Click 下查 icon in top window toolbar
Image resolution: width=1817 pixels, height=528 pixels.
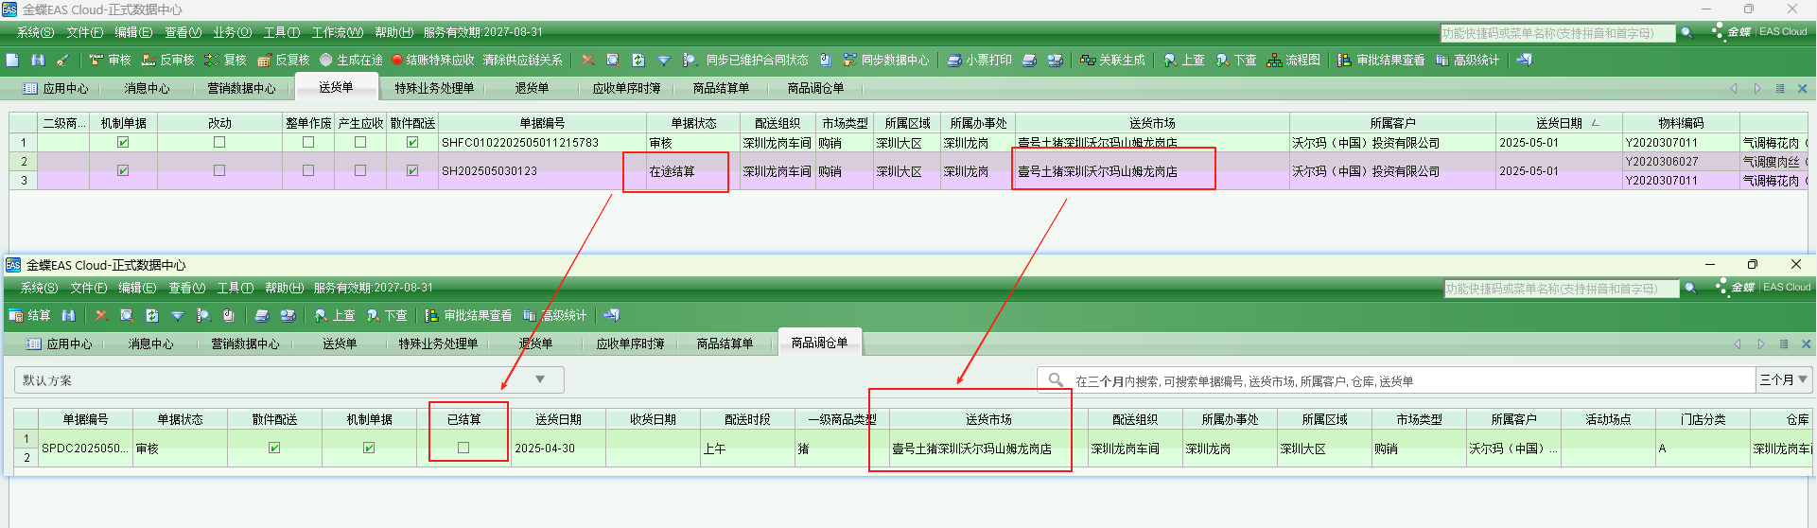(x=1222, y=60)
